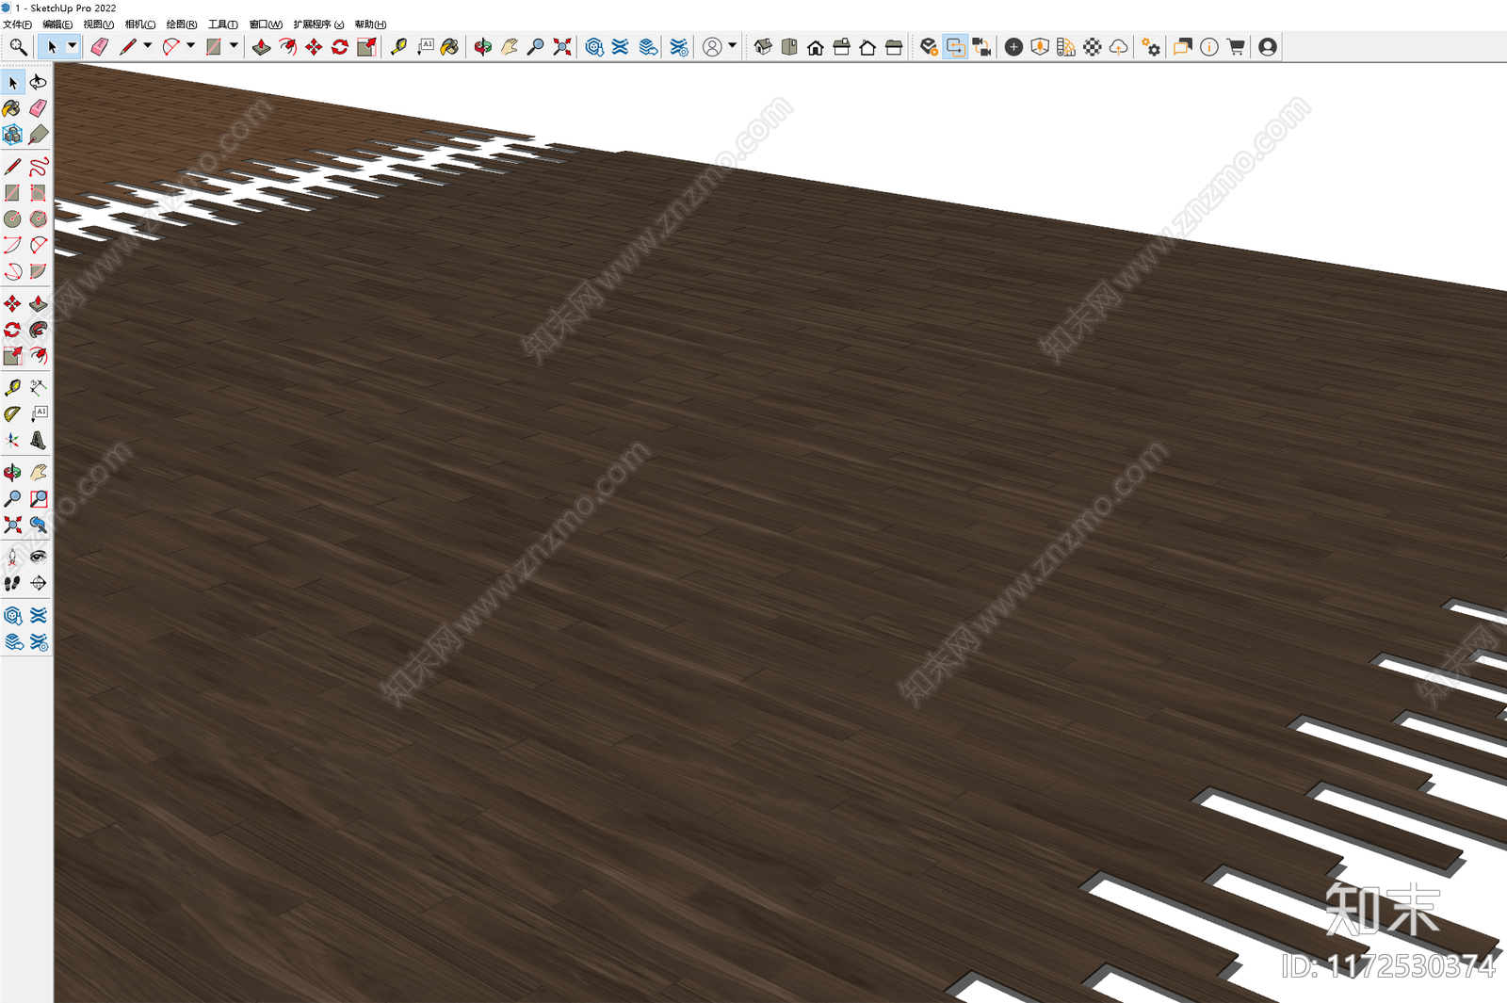This screenshot has height=1003, width=1507.
Task: Select the Look Around eye tool
Action: 39,557
